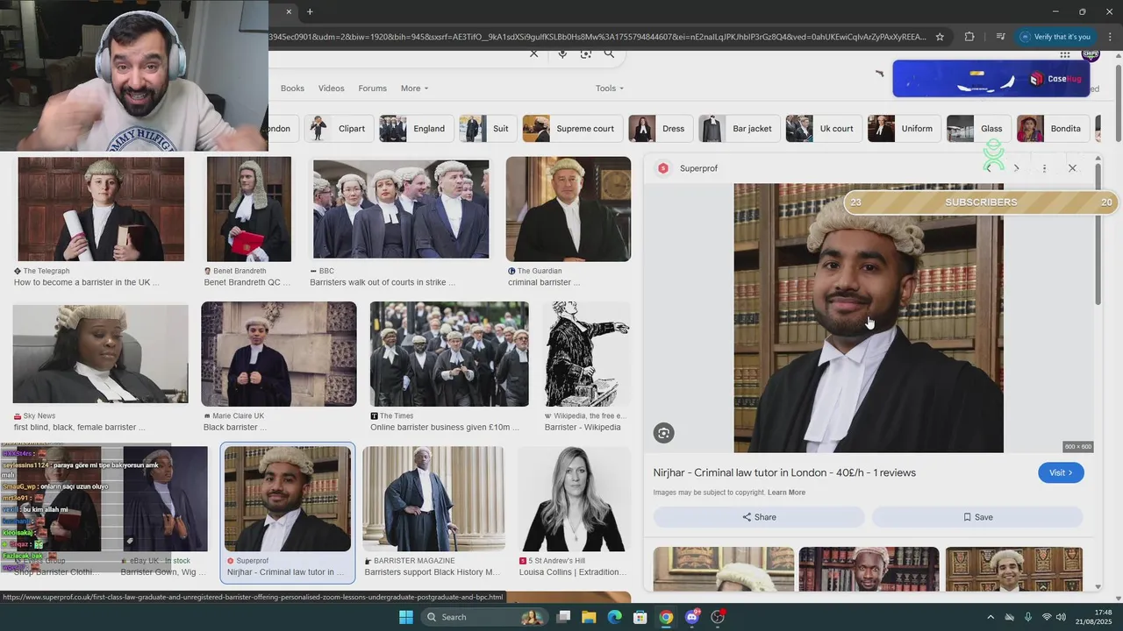
Task: Close the current browser tab
Action: (289, 11)
